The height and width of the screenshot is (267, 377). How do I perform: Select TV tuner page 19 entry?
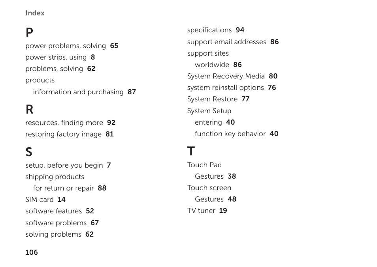point(207,211)
